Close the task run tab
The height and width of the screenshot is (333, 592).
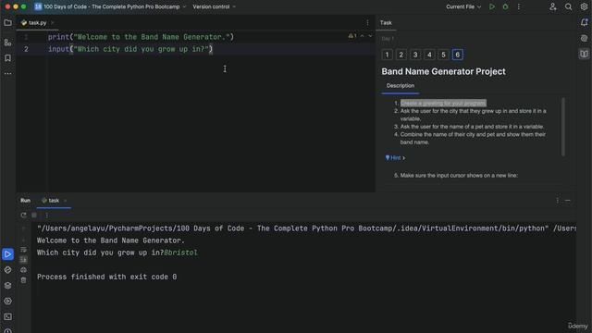(66, 201)
